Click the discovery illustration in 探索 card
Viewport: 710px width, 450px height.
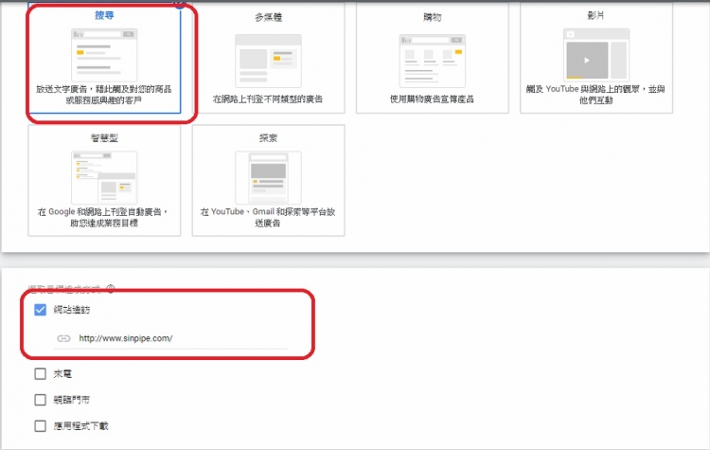tap(268, 177)
